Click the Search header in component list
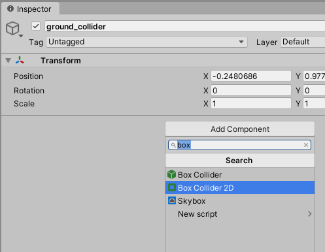The height and width of the screenshot is (252, 325). pos(240,161)
